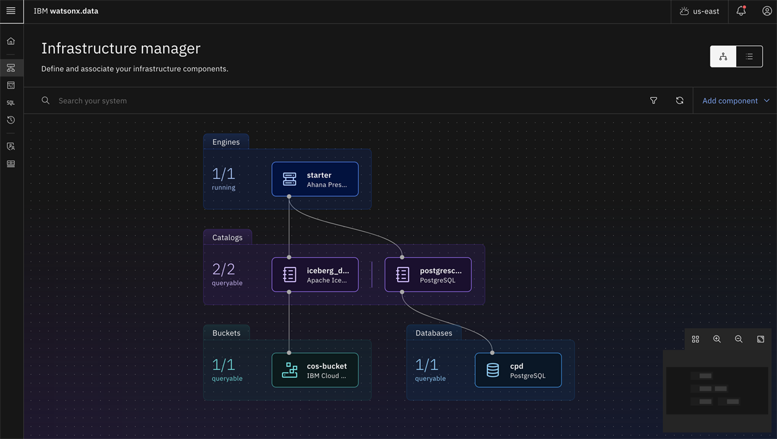Click the IBM watsonx.data product name
This screenshot has width=777, height=439.
coord(66,11)
